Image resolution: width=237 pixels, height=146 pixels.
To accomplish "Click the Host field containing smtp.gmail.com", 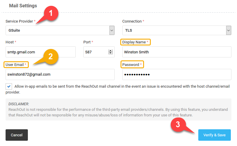I will [40, 52].
